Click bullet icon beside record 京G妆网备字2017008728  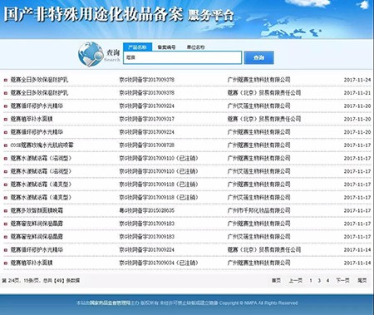click(x=6, y=145)
